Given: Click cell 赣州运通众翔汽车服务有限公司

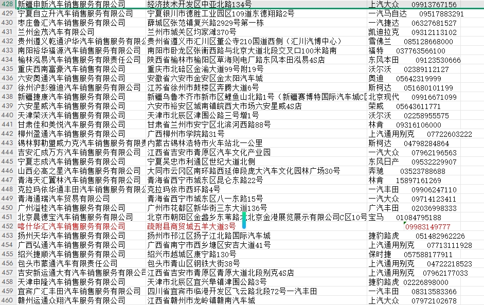Looking at the screenshot, I should 71,301.
